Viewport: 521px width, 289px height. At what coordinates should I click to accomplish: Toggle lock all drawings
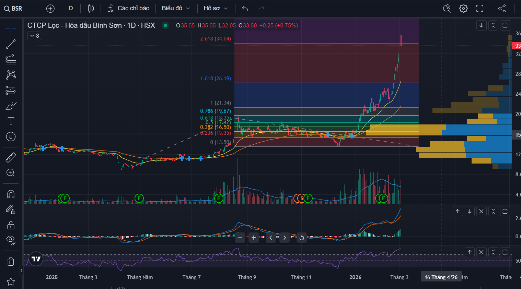click(11, 225)
